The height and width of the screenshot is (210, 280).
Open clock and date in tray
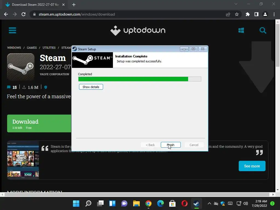[x=259, y=203]
